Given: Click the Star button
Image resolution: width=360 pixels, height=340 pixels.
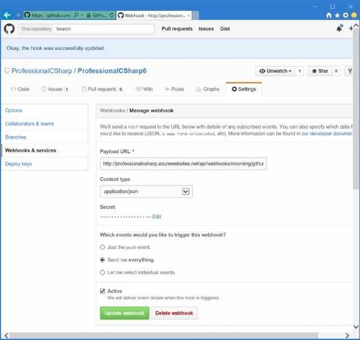Looking at the screenshot, I should click(320, 71).
